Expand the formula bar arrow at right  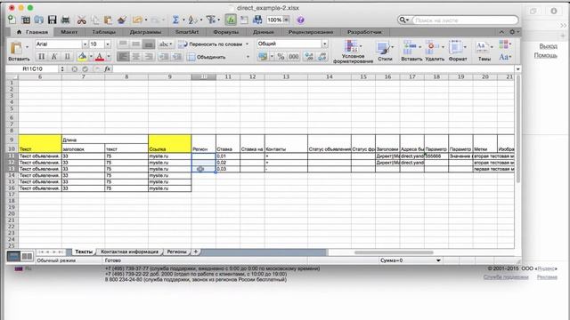click(517, 69)
